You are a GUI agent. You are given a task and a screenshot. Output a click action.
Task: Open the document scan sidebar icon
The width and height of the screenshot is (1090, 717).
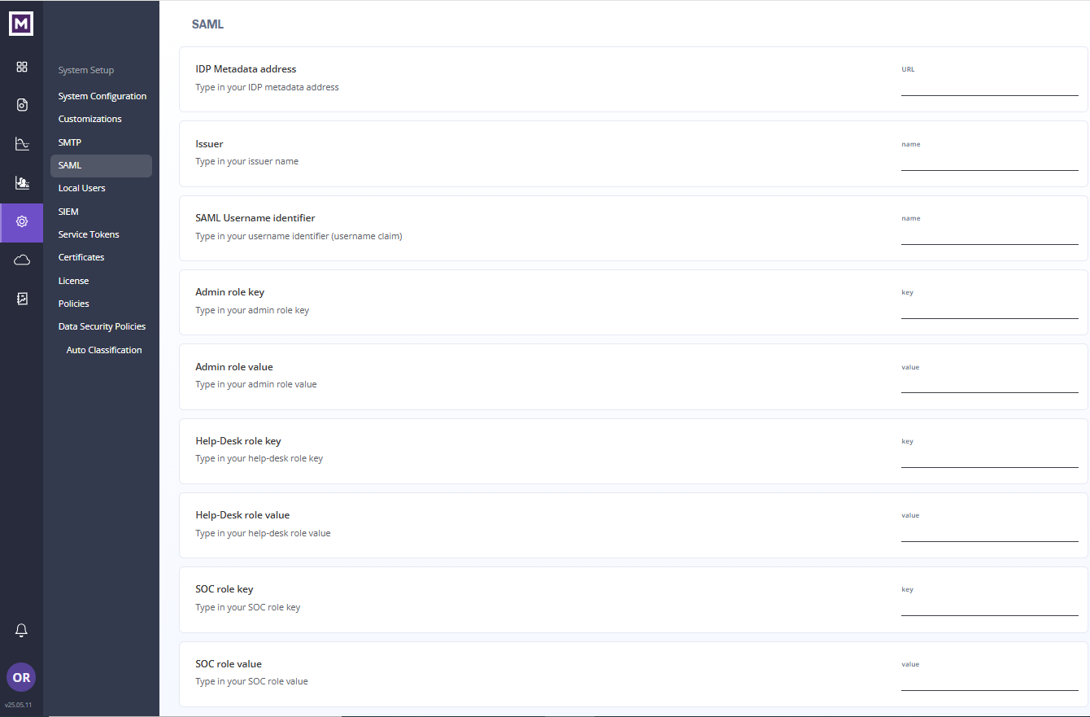point(22,105)
